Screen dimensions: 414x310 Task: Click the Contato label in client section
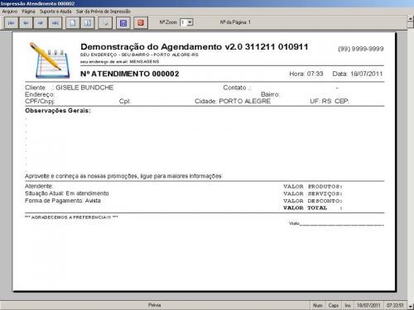pos(237,88)
